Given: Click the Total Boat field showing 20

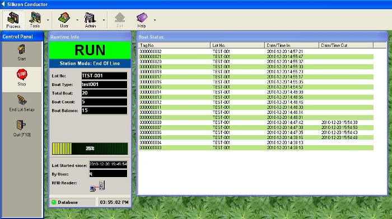Looking at the screenshot, I should coord(104,93).
